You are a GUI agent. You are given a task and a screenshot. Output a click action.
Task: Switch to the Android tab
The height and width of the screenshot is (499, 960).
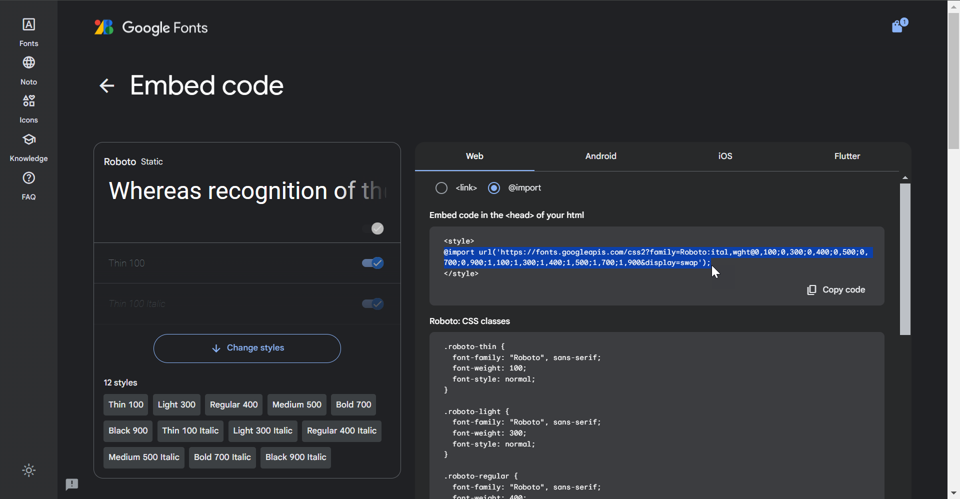click(600, 156)
